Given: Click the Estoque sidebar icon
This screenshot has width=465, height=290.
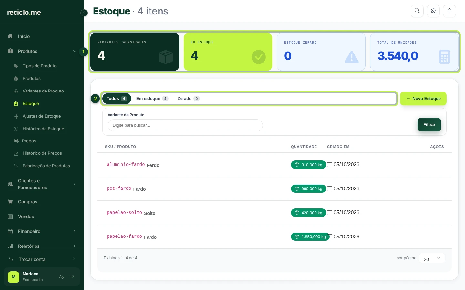Looking at the screenshot, I should coord(16,104).
